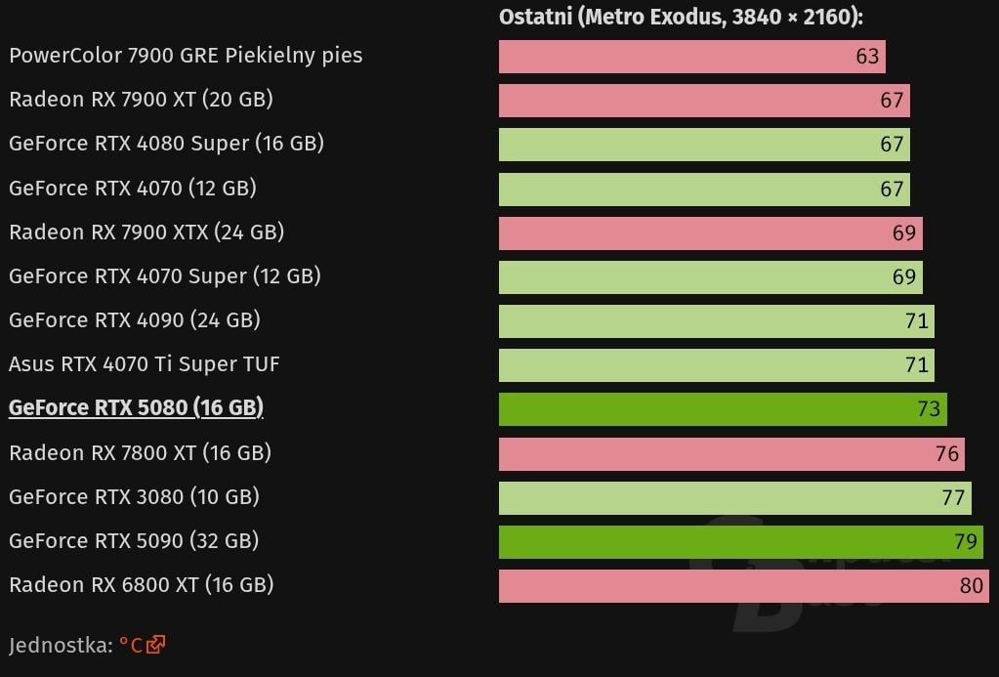The height and width of the screenshot is (677, 999).
Task: Click the Radeon RX 7800 XT bar showing 76
Action: [730, 453]
